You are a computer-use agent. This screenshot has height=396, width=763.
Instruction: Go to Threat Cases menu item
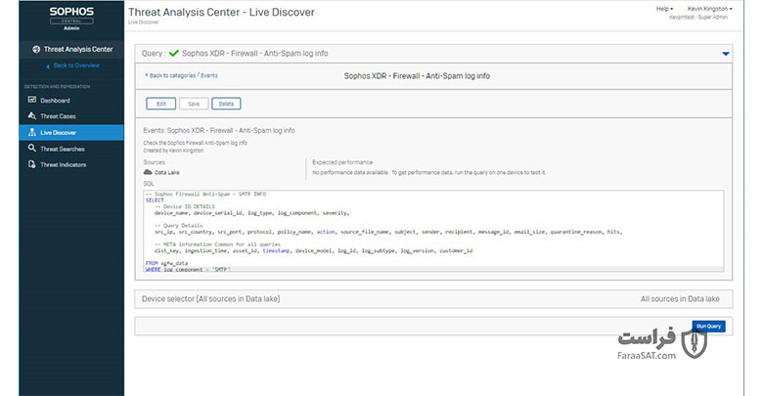pos(58,116)
